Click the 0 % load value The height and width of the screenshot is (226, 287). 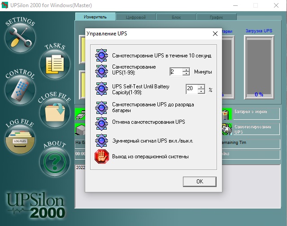tap(259, 95)
